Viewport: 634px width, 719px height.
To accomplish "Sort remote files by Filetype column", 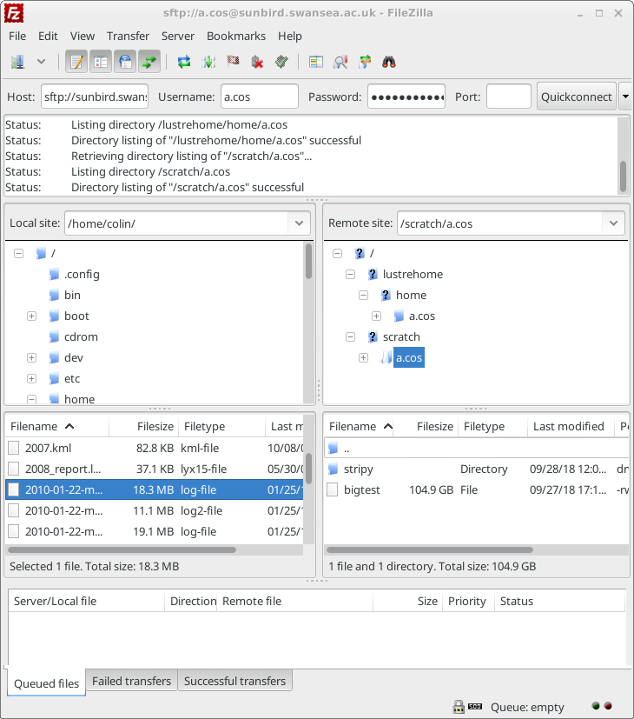I will pos(492,427).
